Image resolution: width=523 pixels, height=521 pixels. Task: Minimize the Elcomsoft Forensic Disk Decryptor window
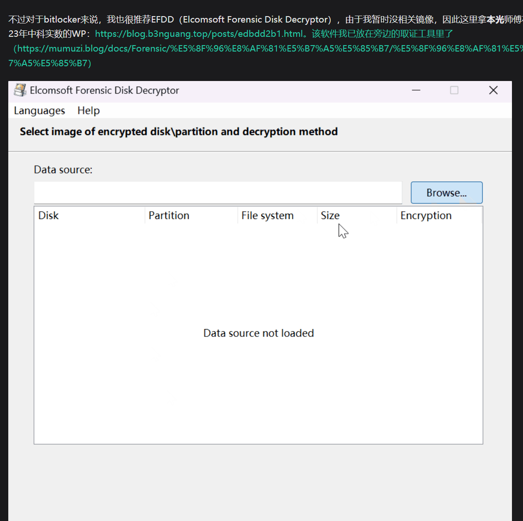(416, 90)
